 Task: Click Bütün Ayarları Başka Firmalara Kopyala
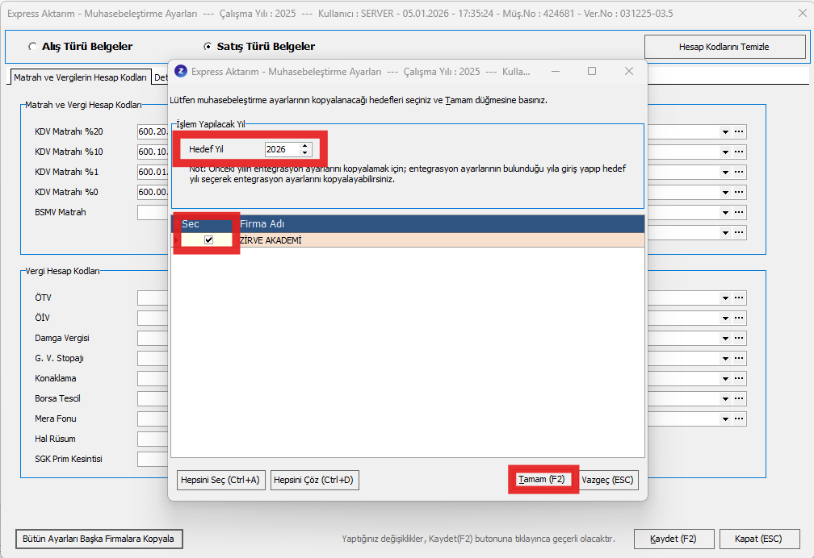click(99, 539)
